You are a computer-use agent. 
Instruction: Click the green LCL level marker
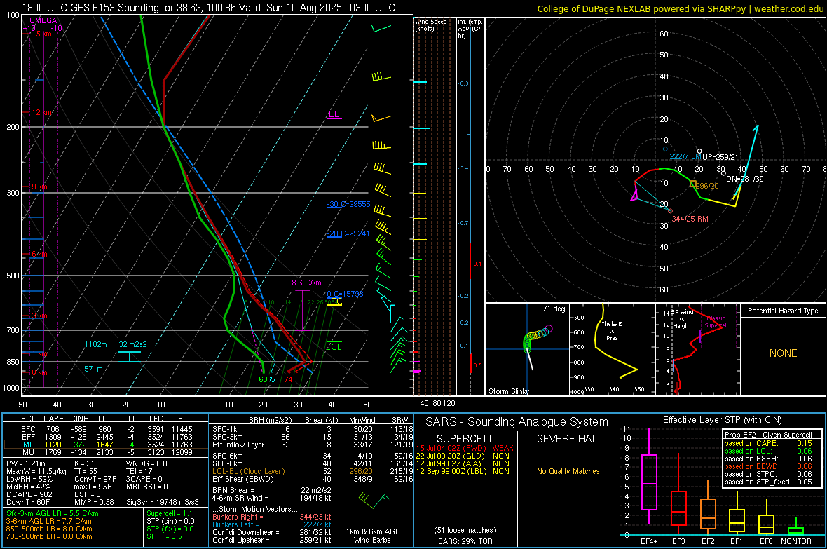point(334,346)
